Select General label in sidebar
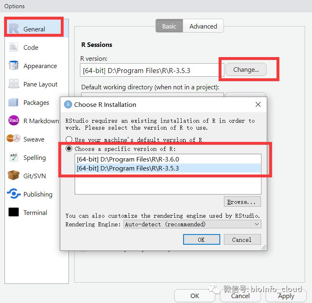312x303 pixels. click(x=34, y=29)
